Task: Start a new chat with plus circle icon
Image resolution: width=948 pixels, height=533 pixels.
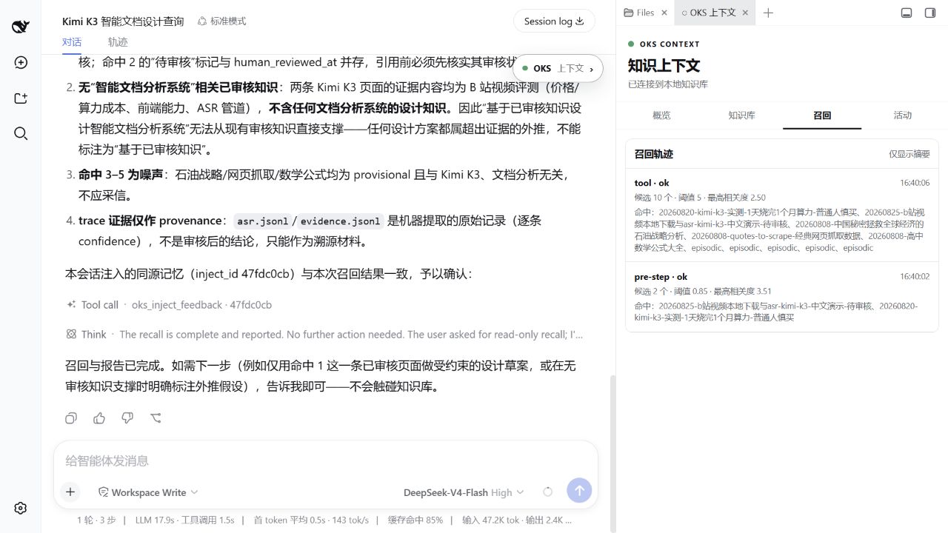Action: tap(21, 63)
